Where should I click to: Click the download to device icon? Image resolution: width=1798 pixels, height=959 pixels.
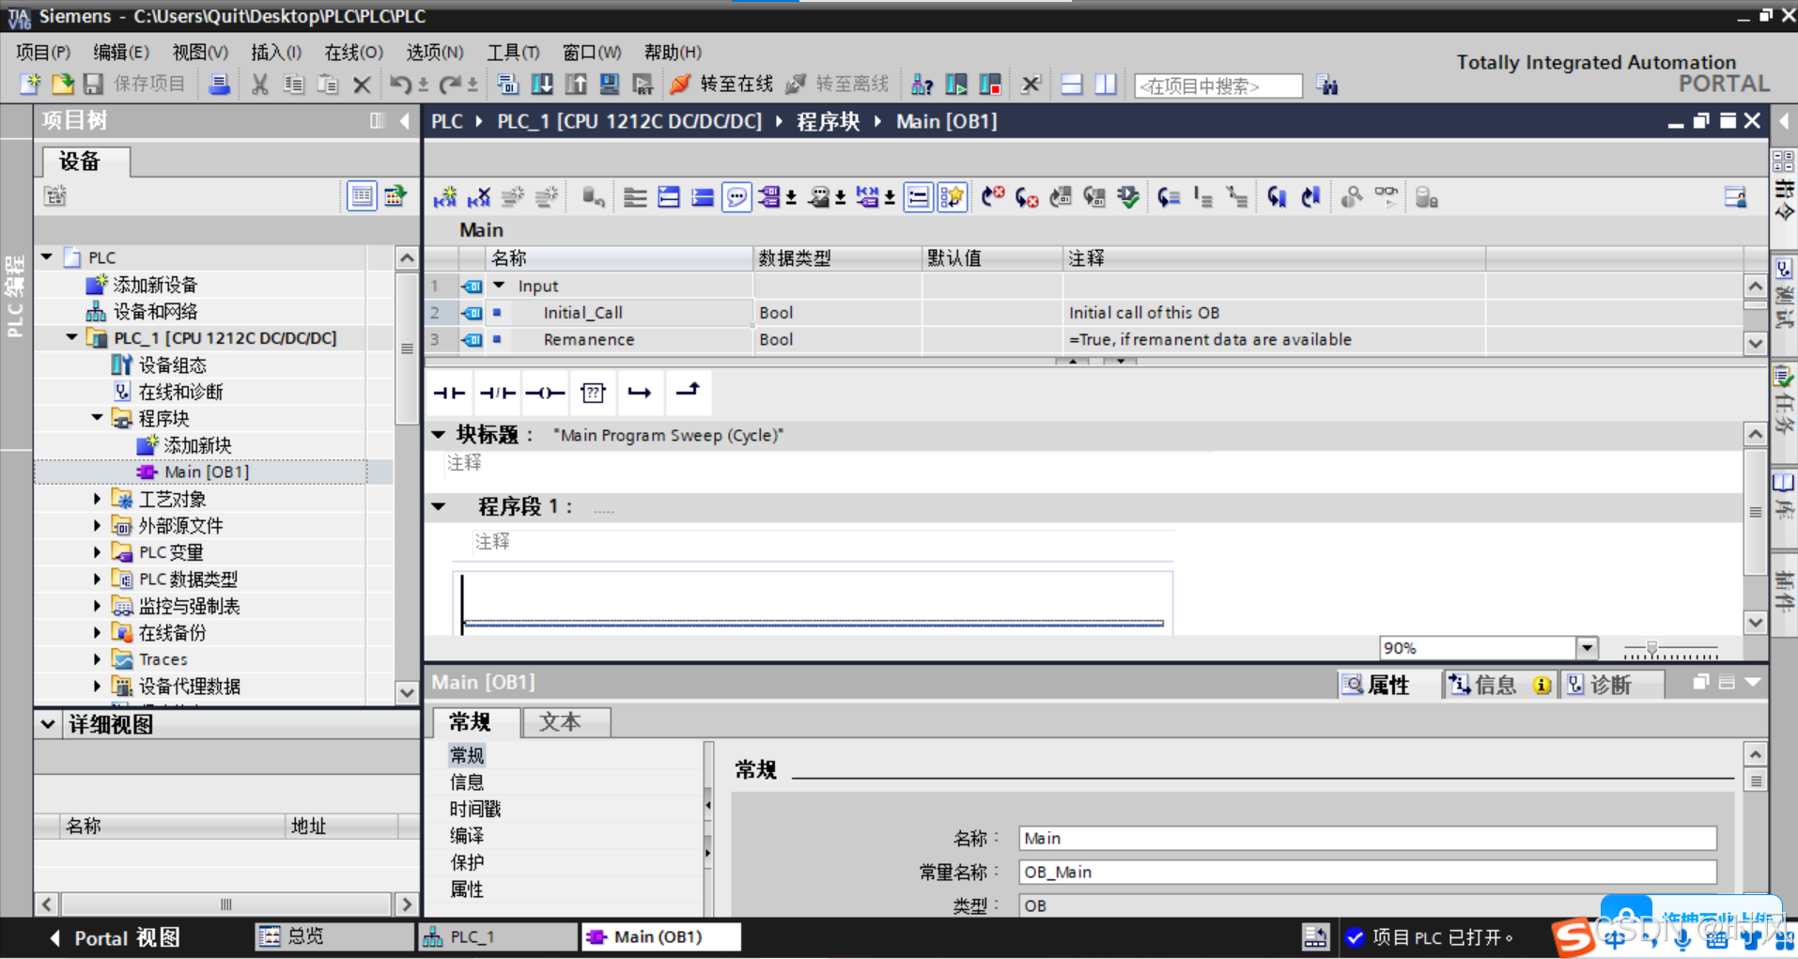[x=542, y=85]
